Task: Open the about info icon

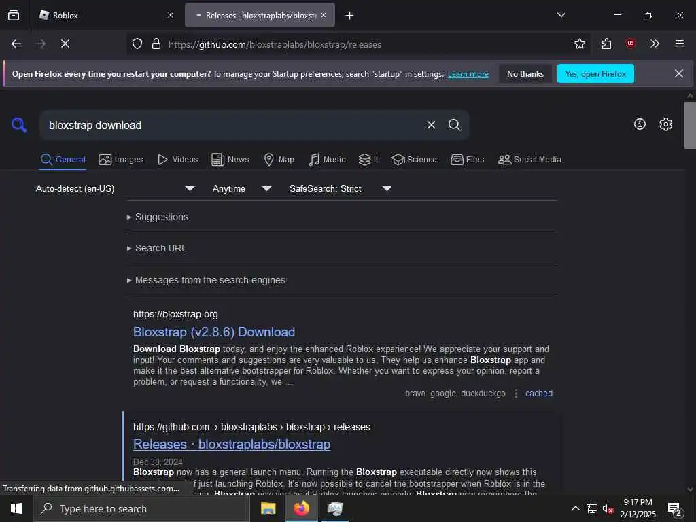Action: point(640,124)
